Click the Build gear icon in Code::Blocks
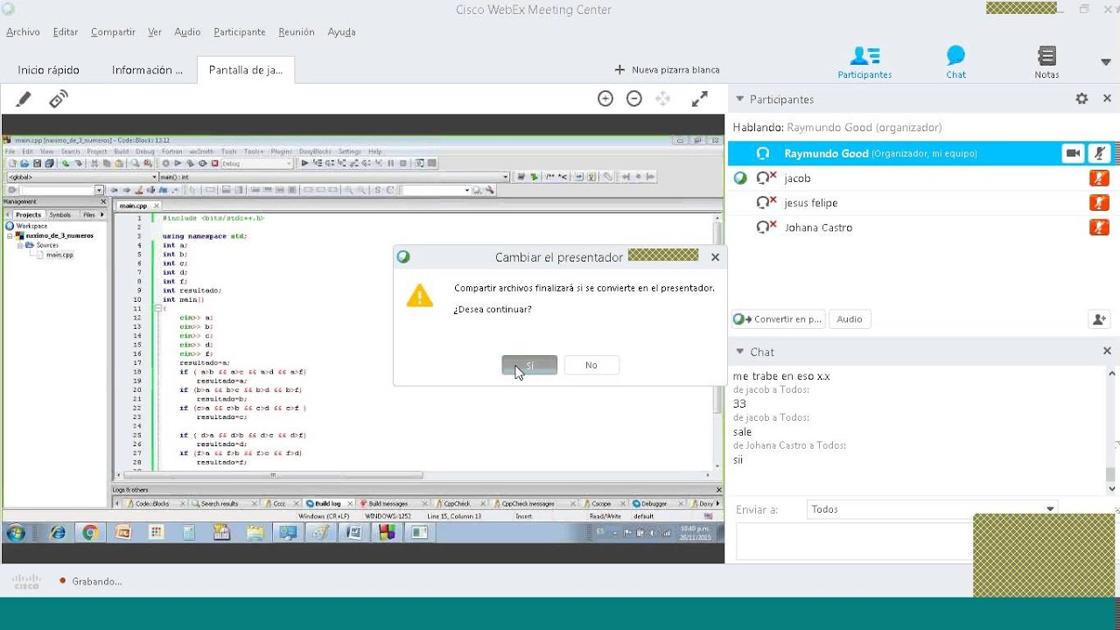1120x630 pixels. 165,164
